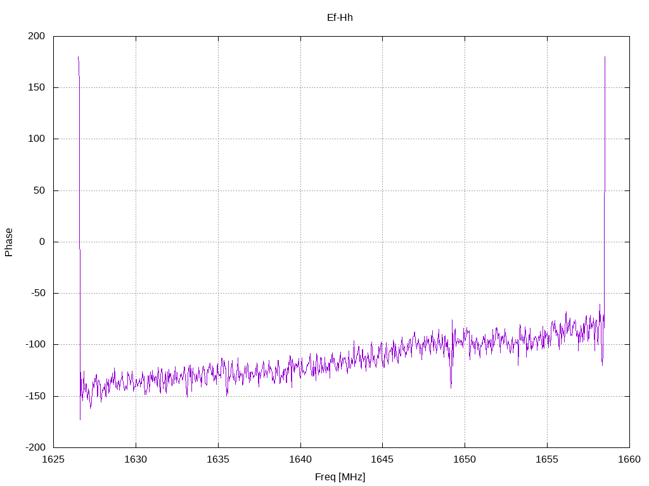This screenshot has width=649, height=486.
Task: Click the 100 tick label on the Phase axis
Action: [x=36, y=139]
